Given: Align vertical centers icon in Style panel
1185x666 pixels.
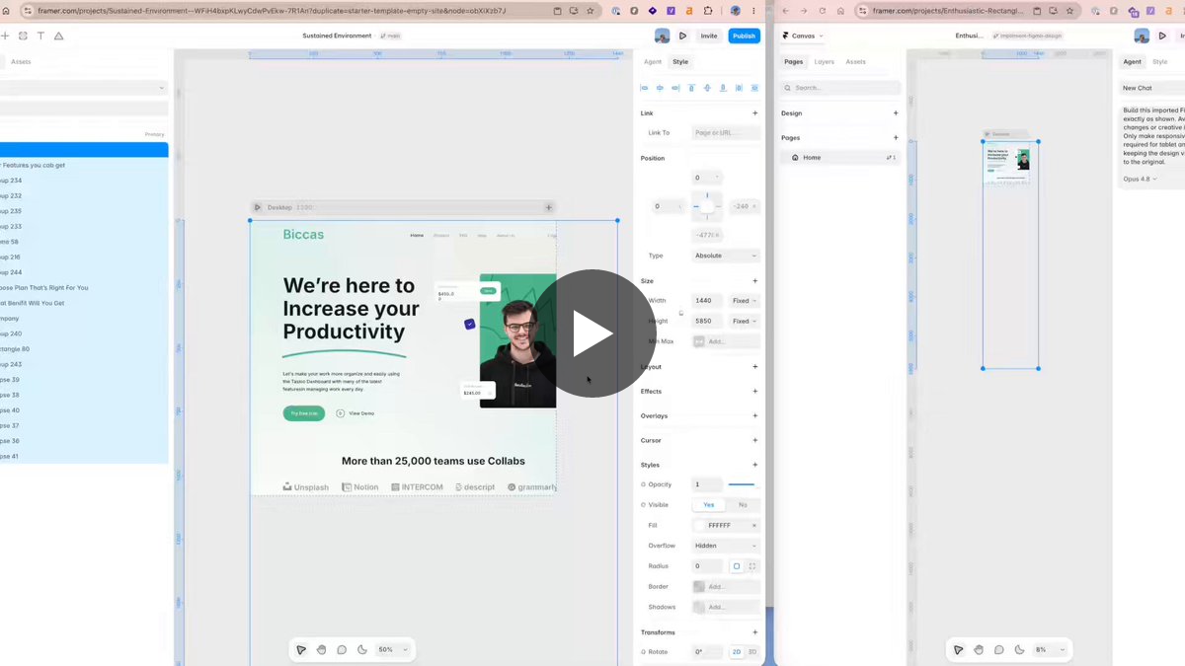Looking at the screenshot, I should (x=707, y=88).
